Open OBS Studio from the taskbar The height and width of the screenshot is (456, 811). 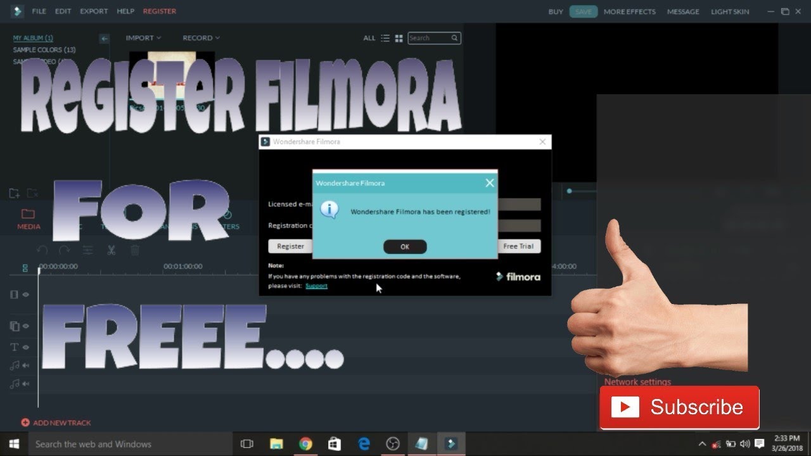393,444
